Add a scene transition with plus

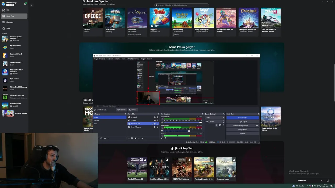[x=216, y=125]
